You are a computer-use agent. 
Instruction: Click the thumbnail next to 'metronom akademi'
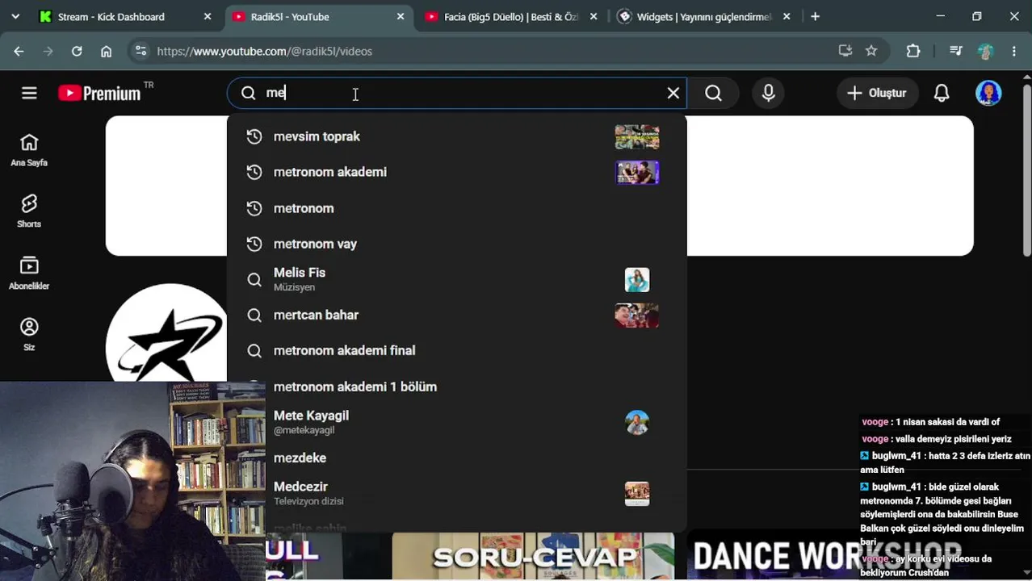point(637,172)
